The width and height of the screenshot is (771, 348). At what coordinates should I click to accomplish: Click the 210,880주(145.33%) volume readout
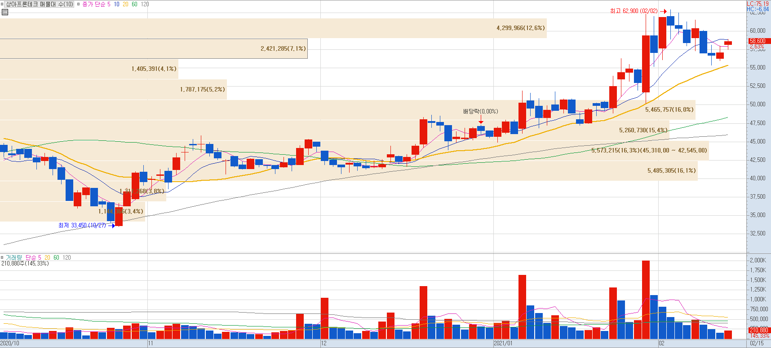[25, 263]
